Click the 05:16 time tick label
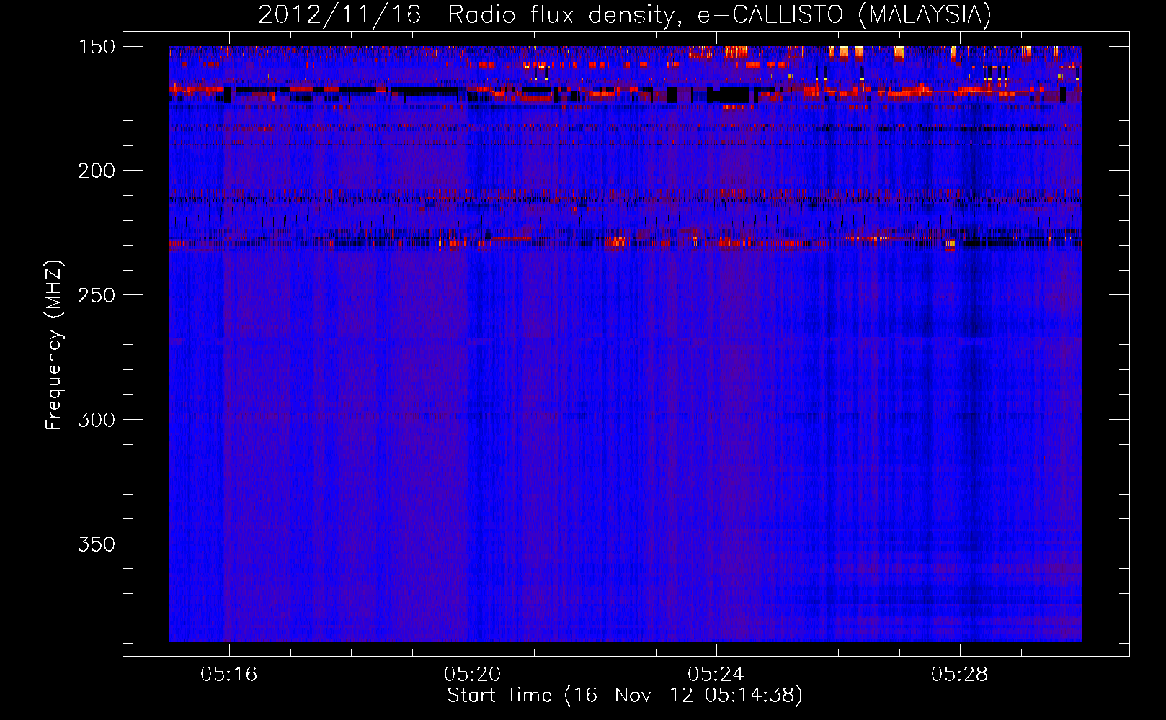 pos(229,675)
